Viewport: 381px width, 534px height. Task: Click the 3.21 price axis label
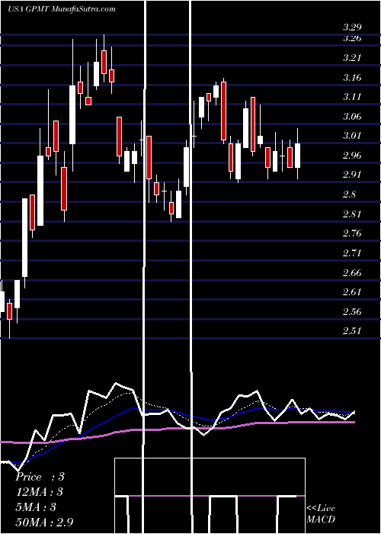coord(352,58)
